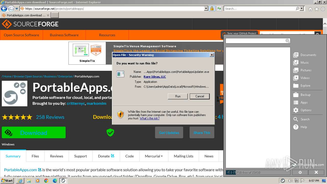Click Run in the Security Warning dialog
Viewport: 327px width, 184px height.
coord(178,96)
